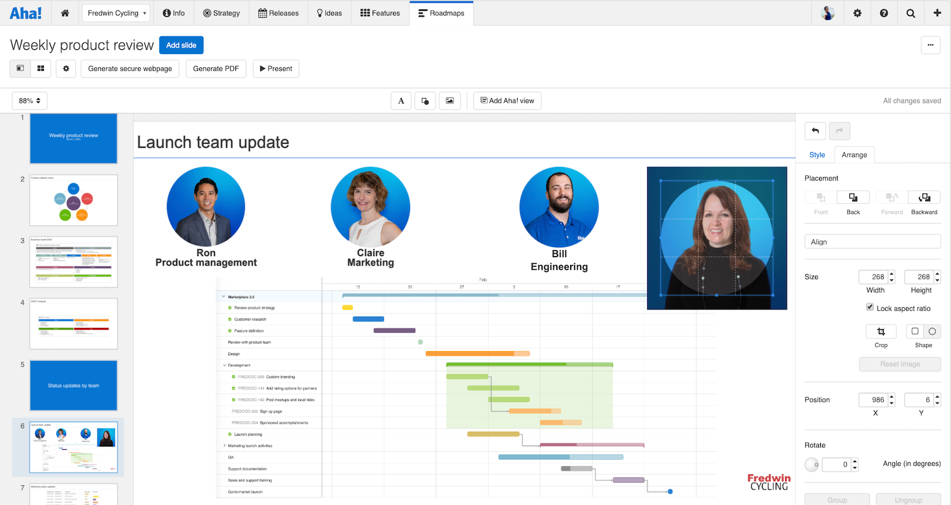This screenshot has height=505, width=951.
Task: Open presentation settings gear
Action: click(66, 69)
